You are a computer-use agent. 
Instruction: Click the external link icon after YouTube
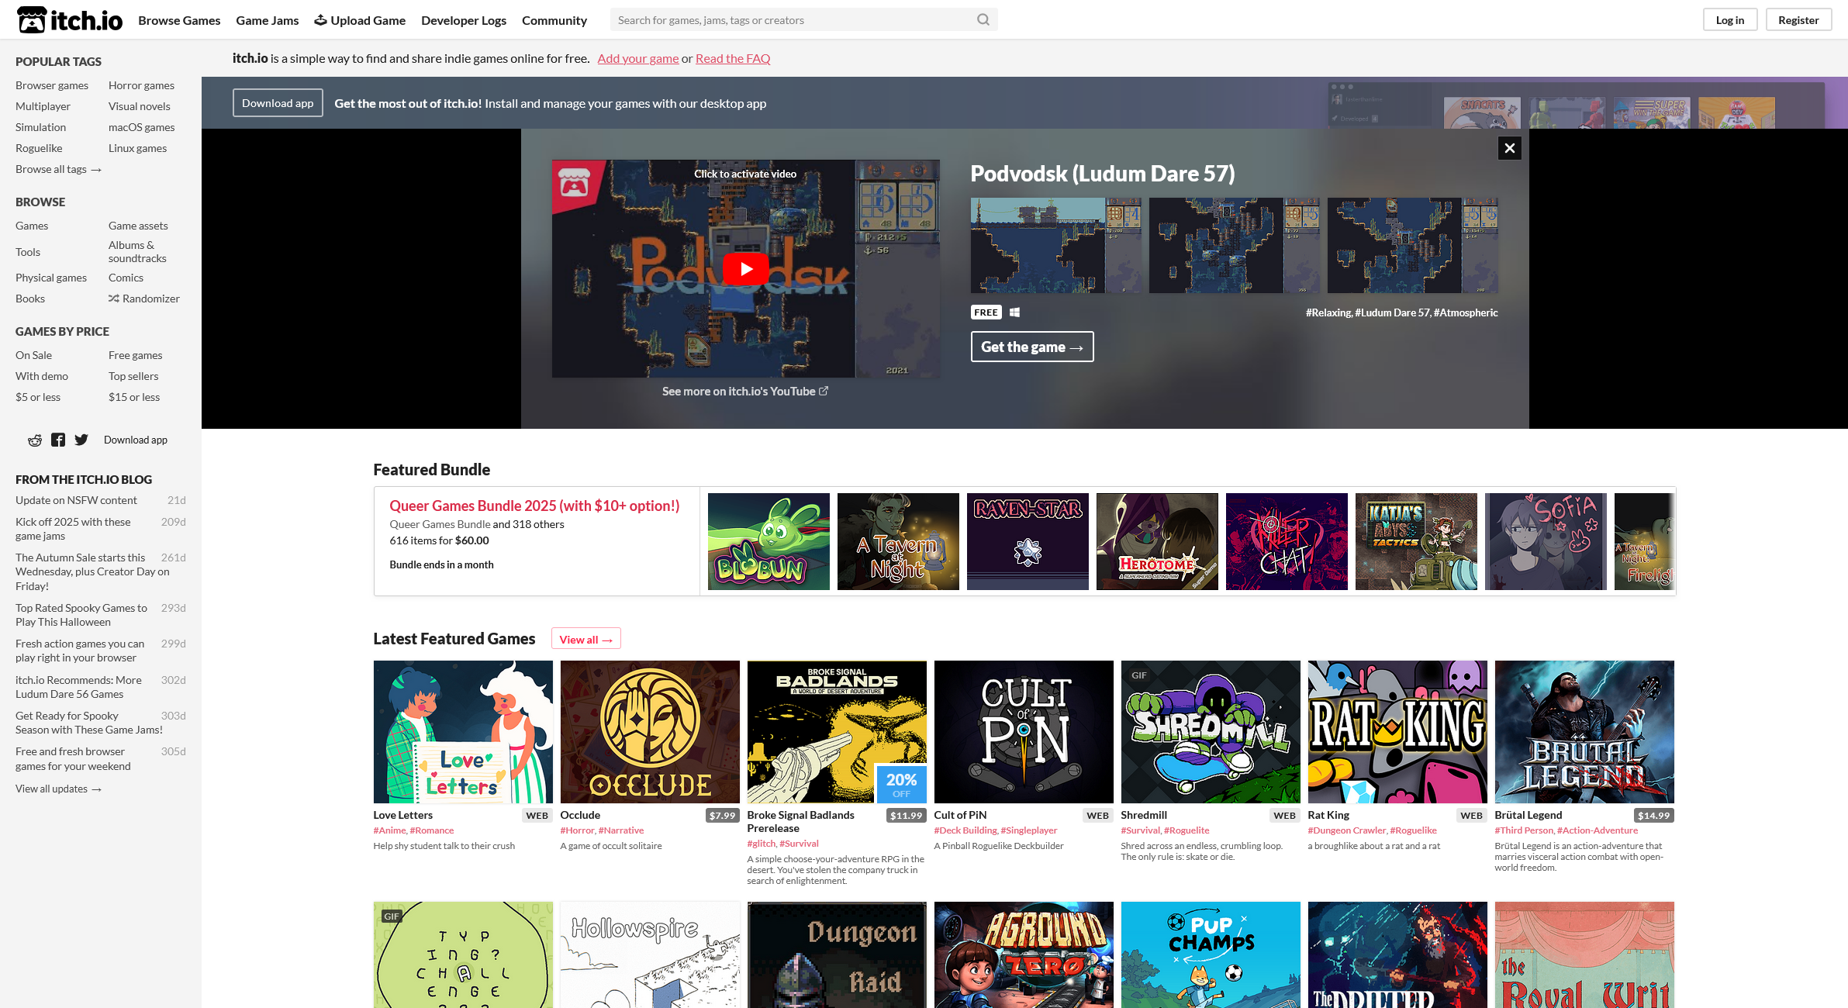pyautogui.click(x=824, y=392)
